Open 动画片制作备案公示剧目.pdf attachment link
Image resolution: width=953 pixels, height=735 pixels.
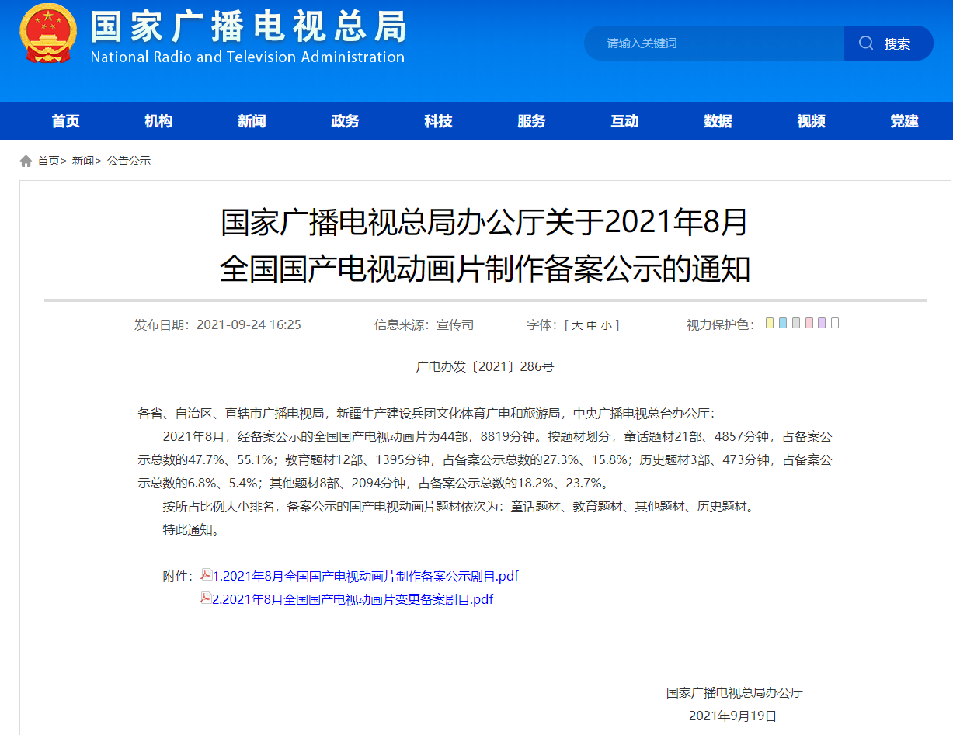click(366, 576)
